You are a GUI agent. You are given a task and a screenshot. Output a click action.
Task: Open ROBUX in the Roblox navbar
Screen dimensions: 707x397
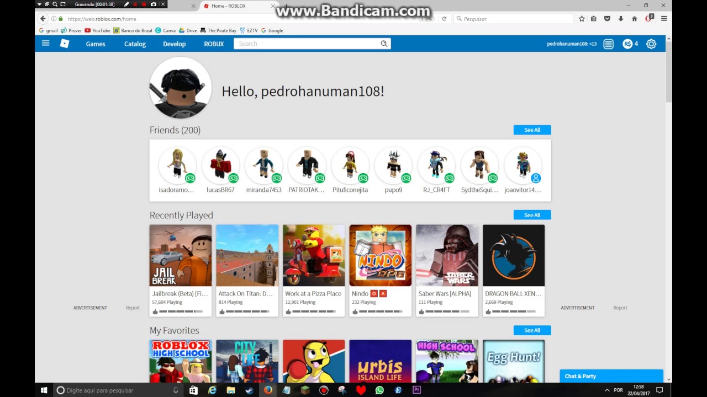(x=214, y=44)
